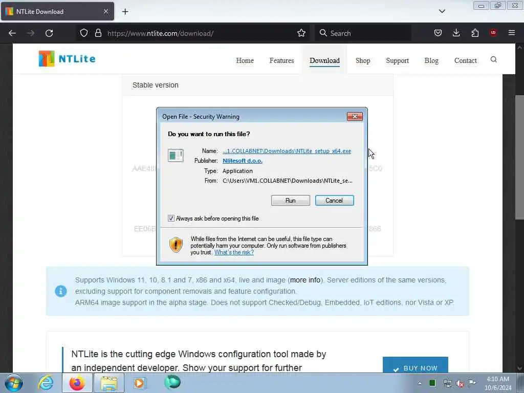524x393 pixels.
Task: Click the blue info circle icon
Action: pos(61,291)
